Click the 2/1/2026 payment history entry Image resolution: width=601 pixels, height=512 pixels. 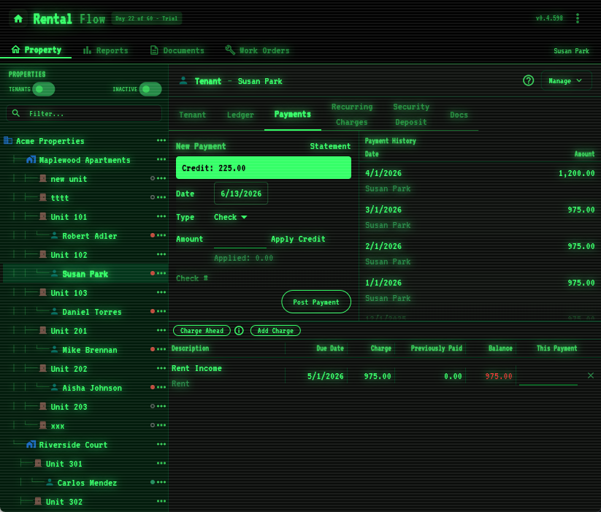pyautogui.click(x=480, y=253)
